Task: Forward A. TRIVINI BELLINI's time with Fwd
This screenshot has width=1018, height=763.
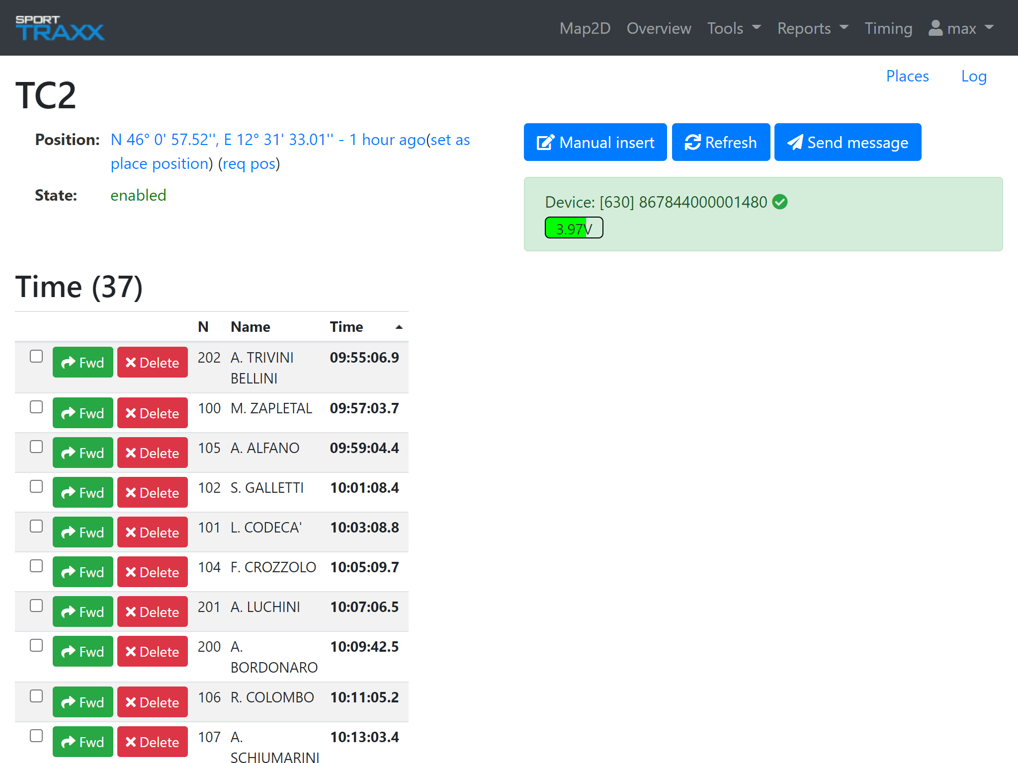Action: (x=83, y=362)
